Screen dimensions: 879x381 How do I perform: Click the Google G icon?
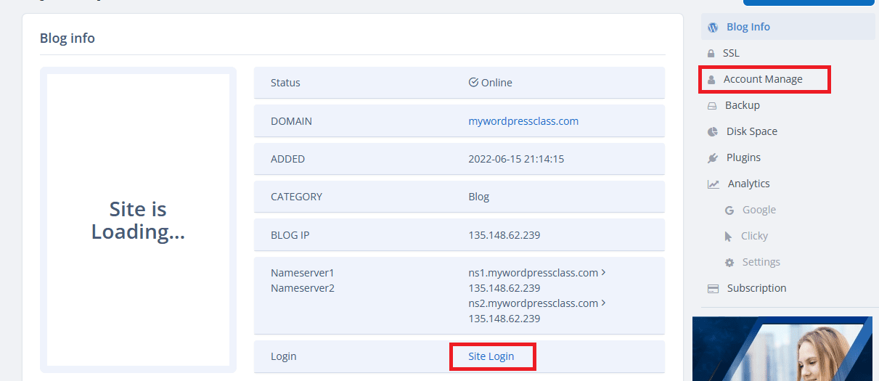tap(729, 210)
